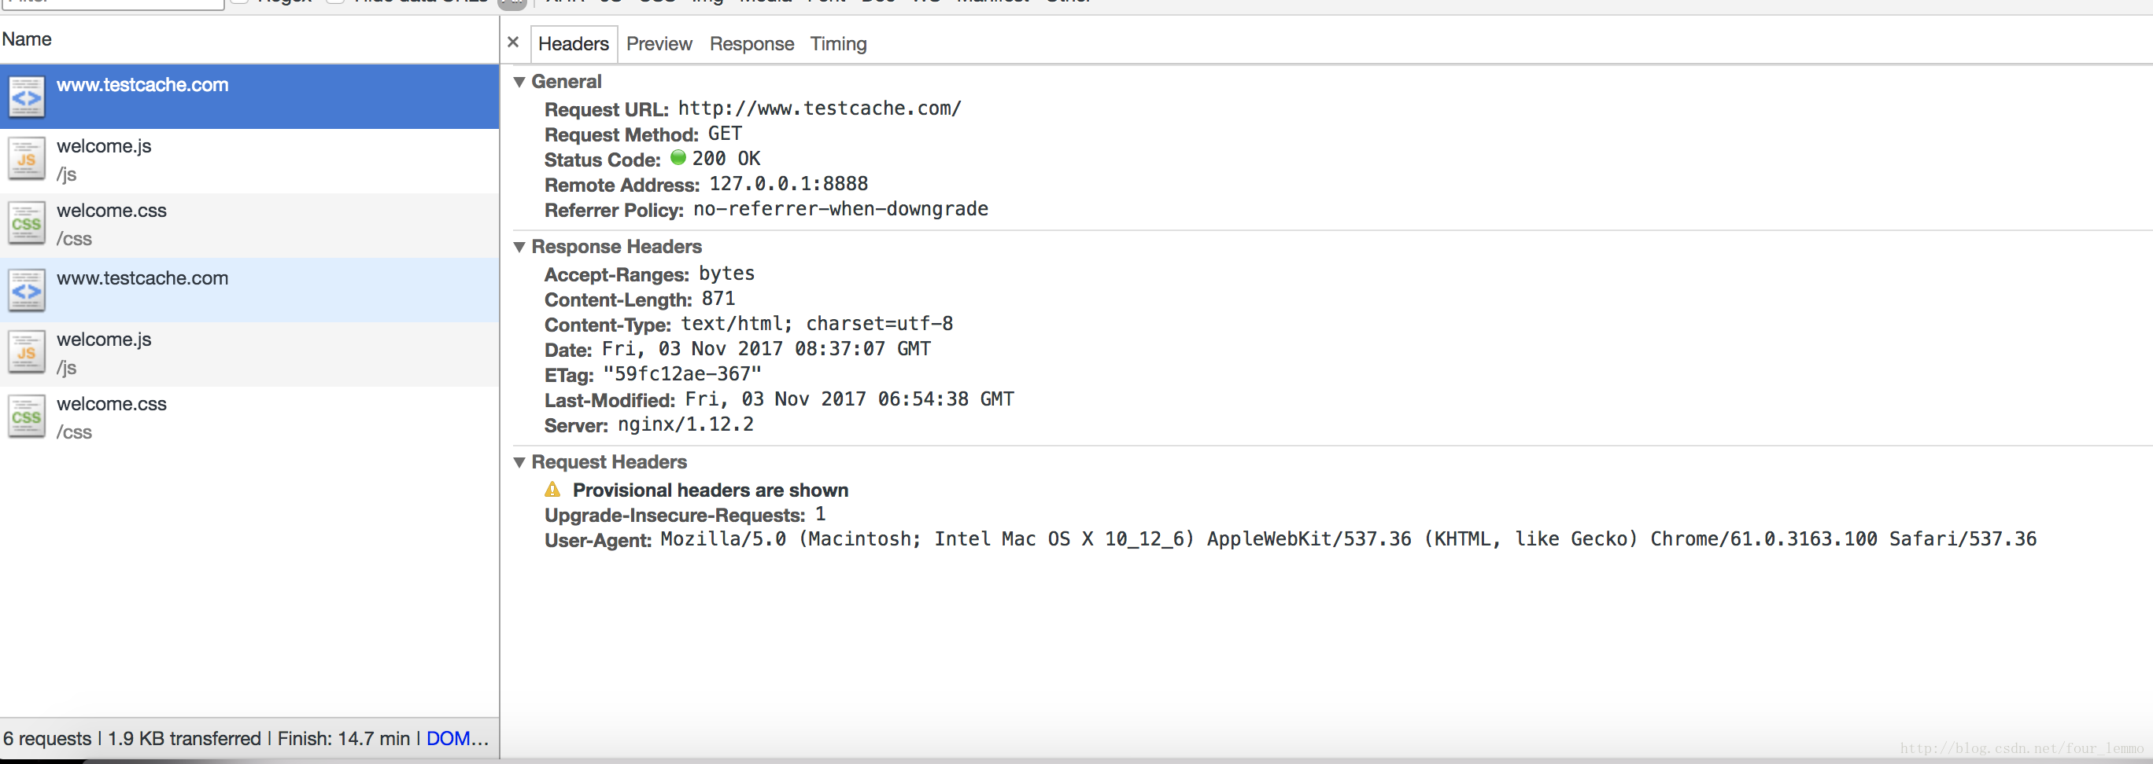Close the request details pane with the X
Image resolution: width=2153 pixels, height=764 pixels.
click(x=513, y=42)
